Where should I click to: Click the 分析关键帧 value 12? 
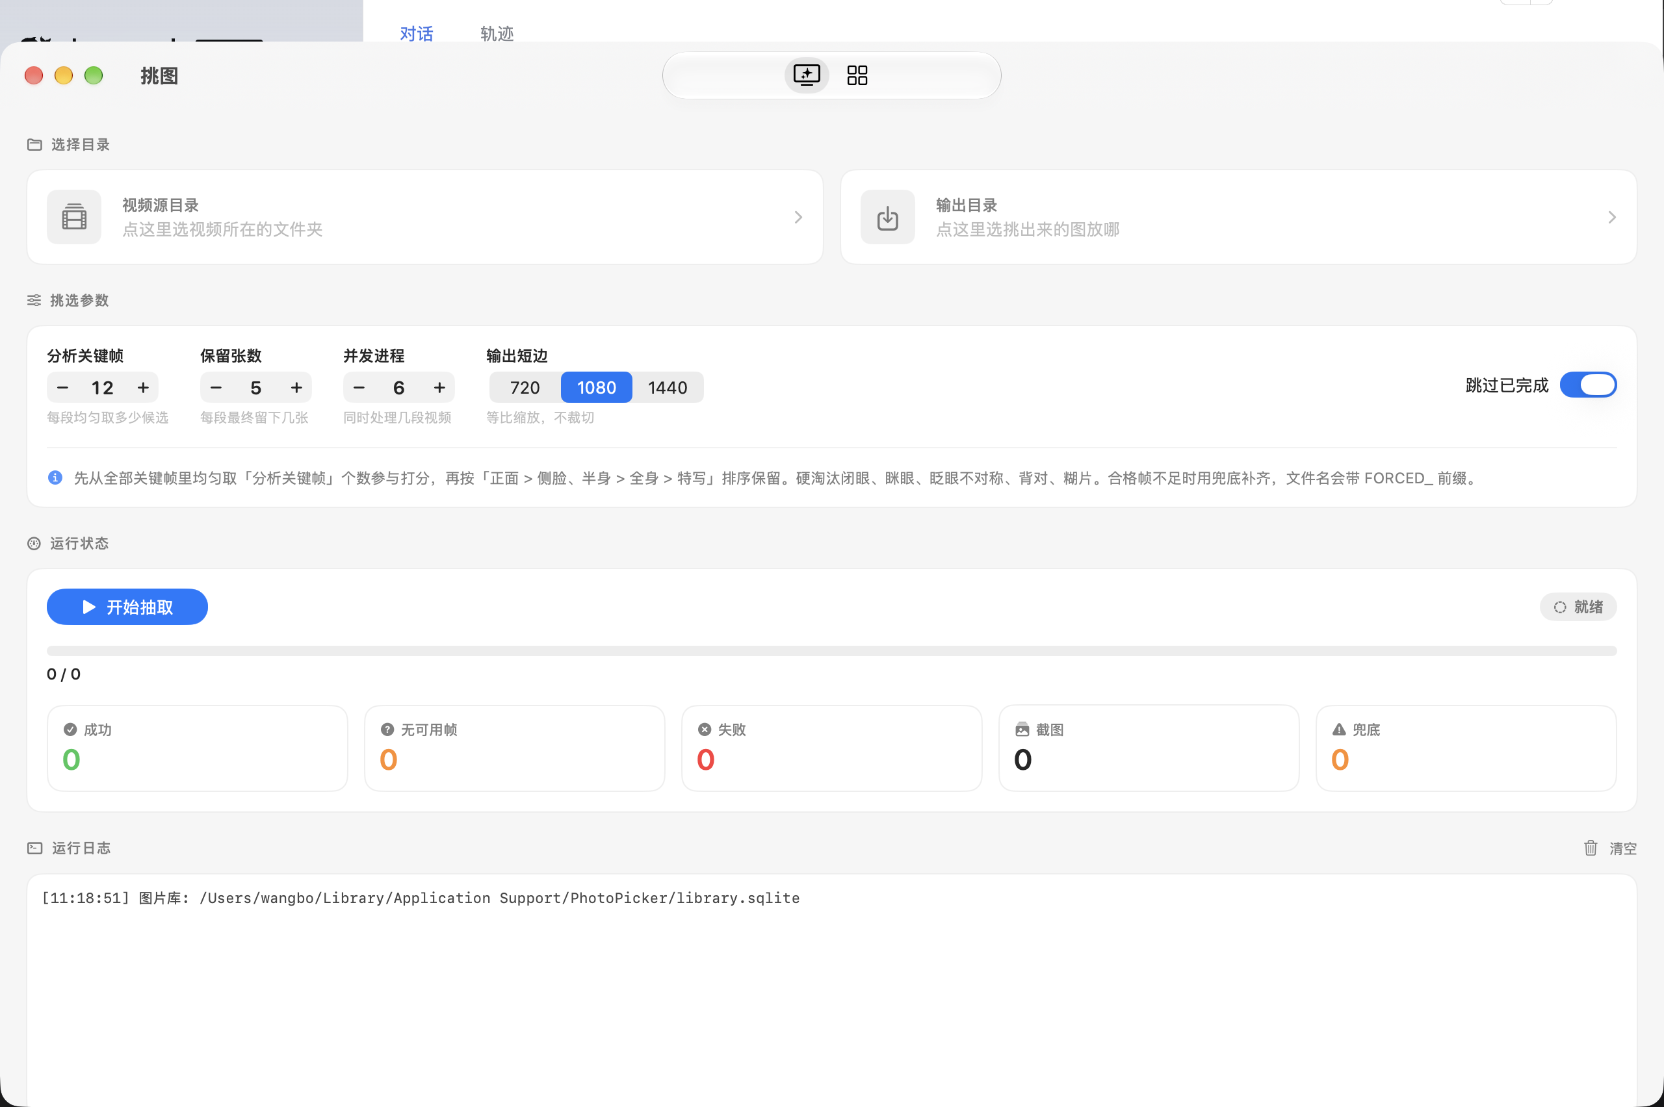click(103, 387)
